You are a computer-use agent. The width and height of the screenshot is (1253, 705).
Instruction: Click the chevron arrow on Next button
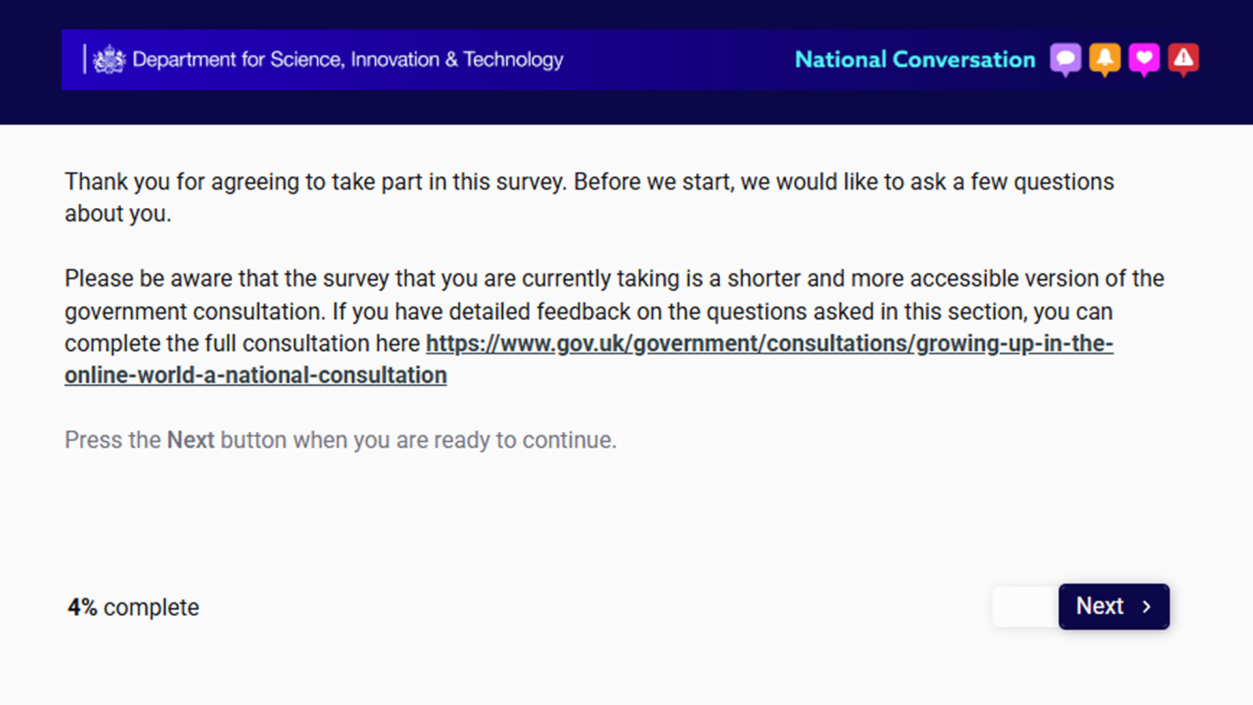[1146, 606]
